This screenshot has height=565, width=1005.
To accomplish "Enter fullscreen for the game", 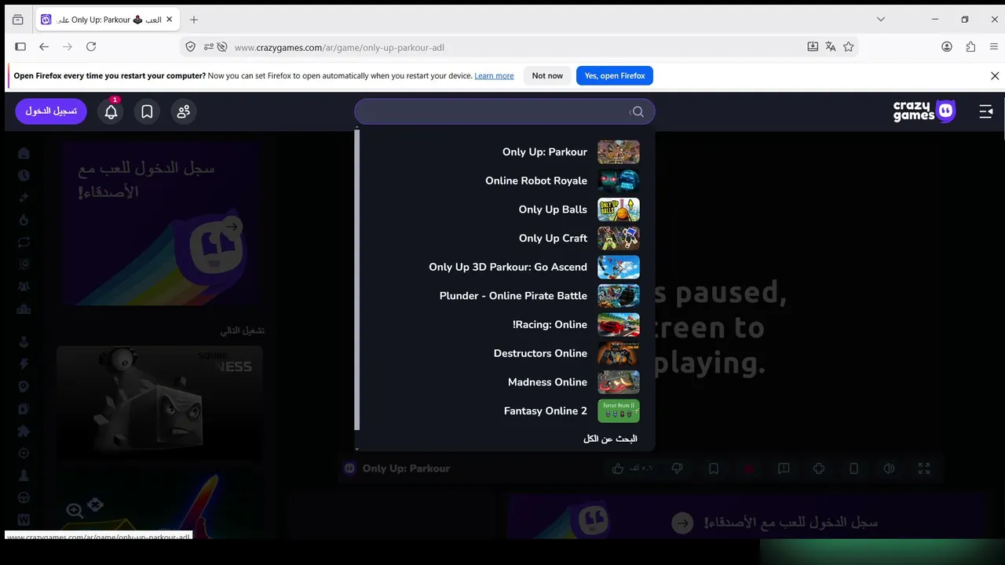I will (924, 468).
